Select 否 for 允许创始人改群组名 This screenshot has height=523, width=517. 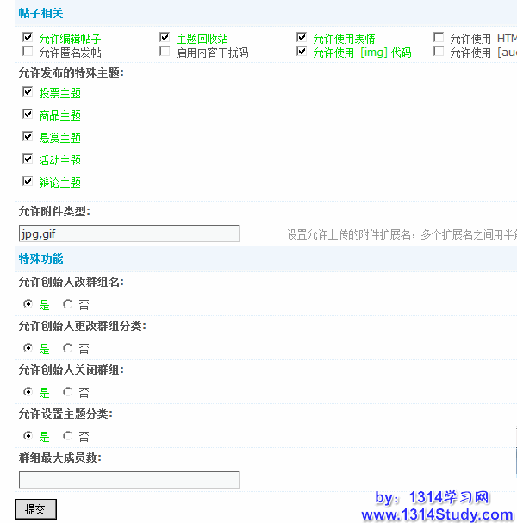67,303
